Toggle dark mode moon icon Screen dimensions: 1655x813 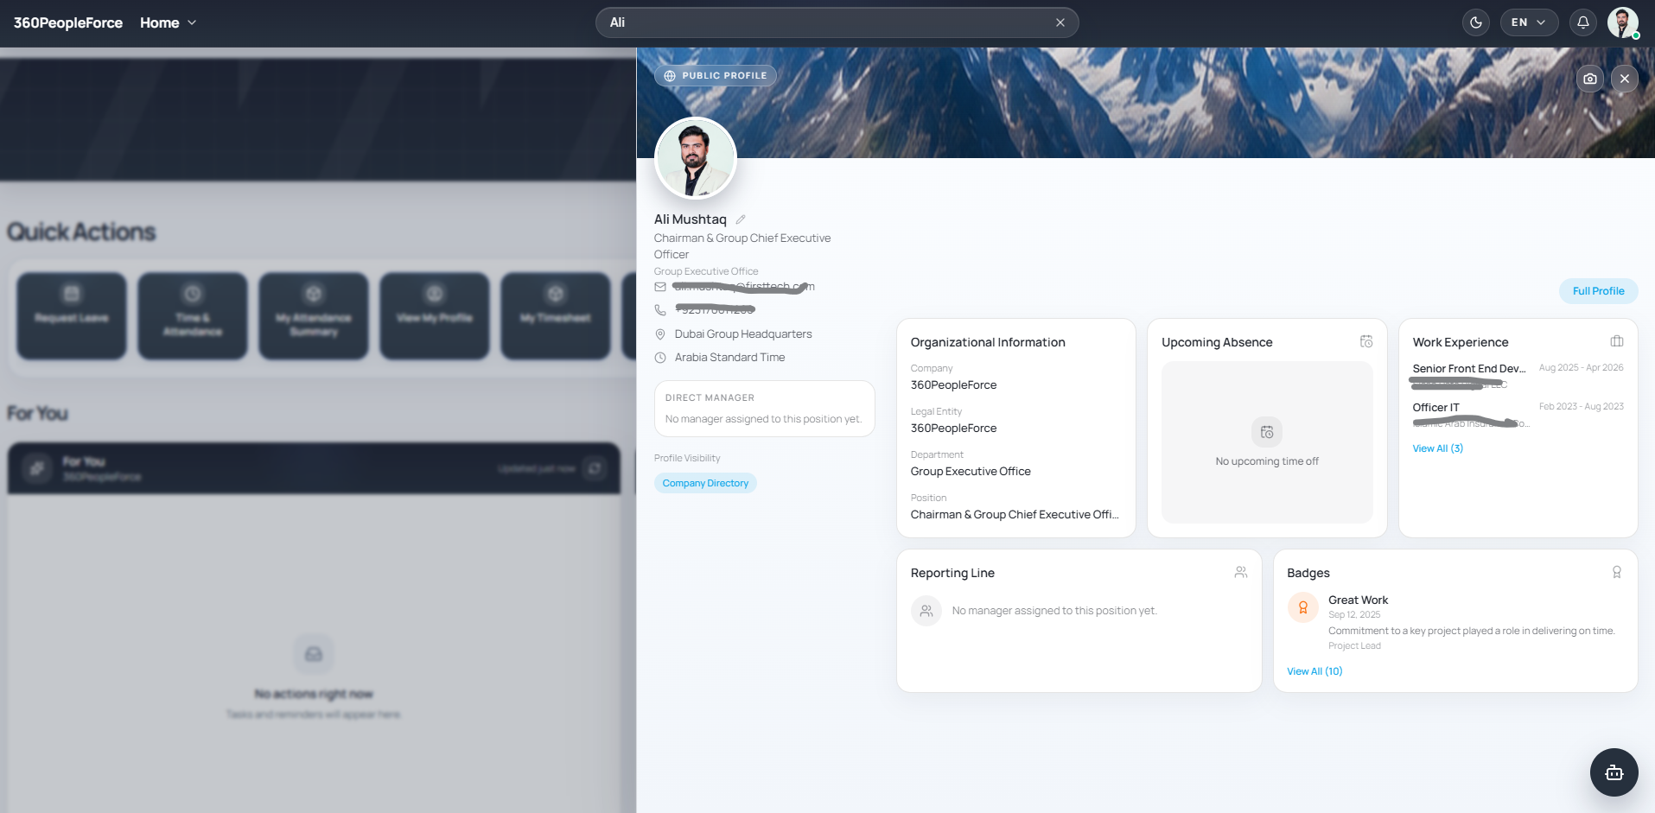[x=1476, y=22]
